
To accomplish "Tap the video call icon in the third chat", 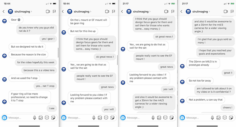I will point(166,11).
